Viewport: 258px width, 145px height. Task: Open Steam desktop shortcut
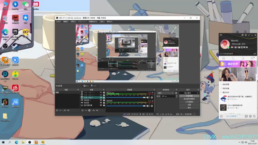click(x=15, y=47)
